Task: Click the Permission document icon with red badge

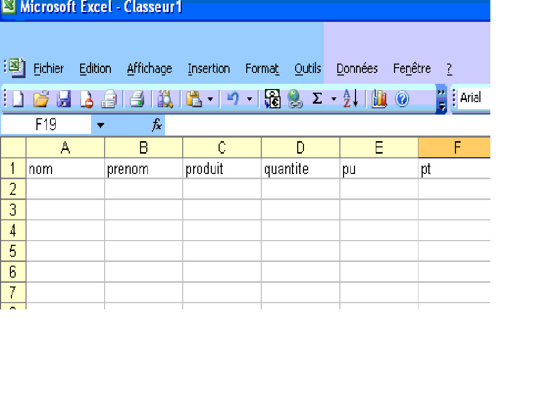Action: 86,99
